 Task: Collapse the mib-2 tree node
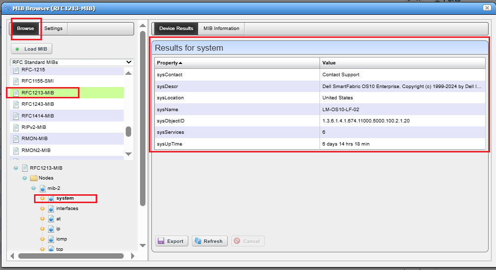(34, 188)
